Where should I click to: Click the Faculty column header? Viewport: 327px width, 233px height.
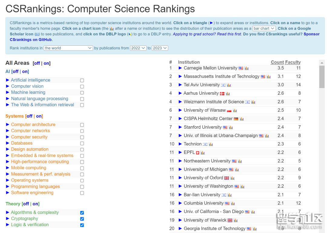tap(293, 62)
